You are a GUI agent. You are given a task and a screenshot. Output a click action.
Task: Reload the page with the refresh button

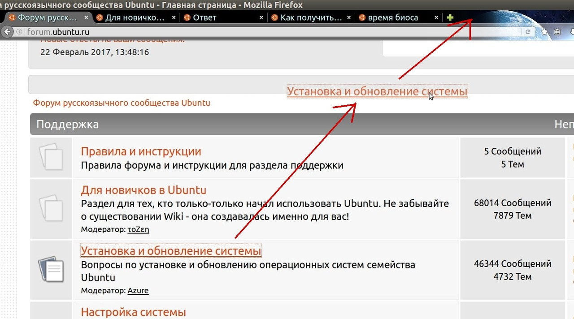[528, 32]
